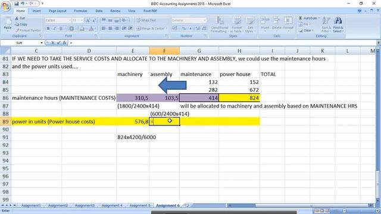Cancel the formula entry with X
Screen dimensions: 381x214
click(53, 43)
